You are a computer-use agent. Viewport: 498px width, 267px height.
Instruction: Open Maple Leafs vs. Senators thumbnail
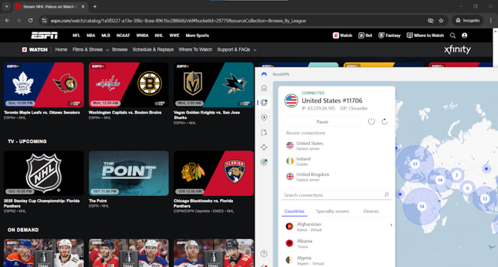[44, 85]
